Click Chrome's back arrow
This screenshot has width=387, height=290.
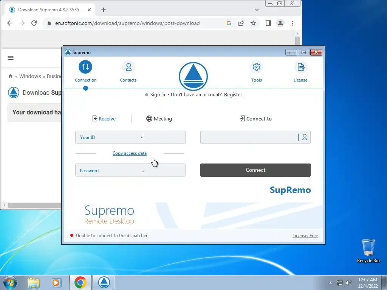coord(10,23)
